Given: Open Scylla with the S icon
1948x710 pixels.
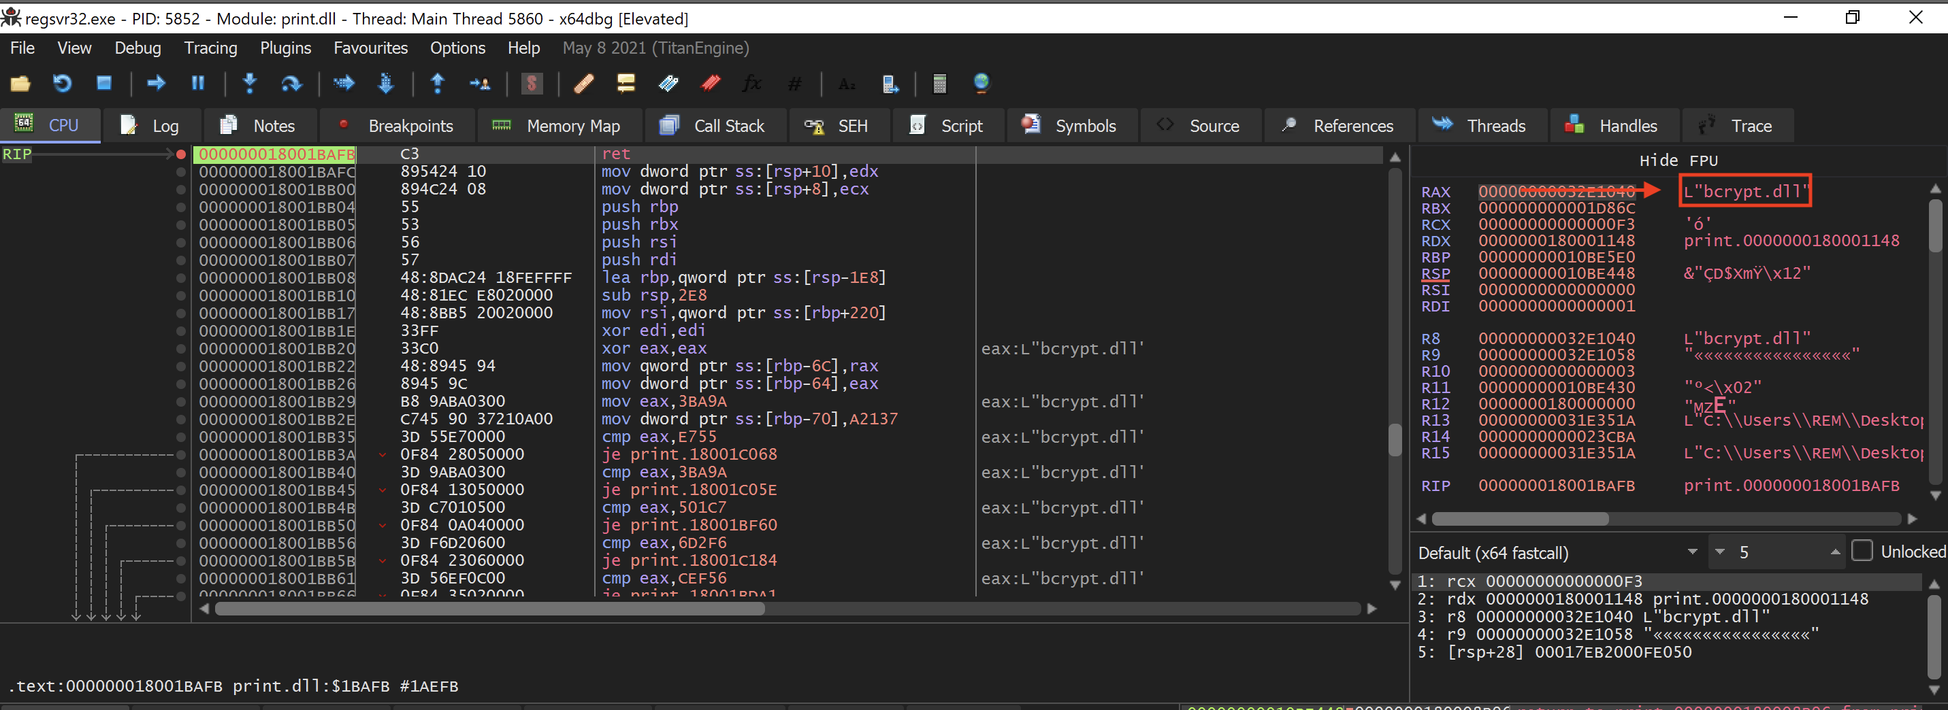Looking at the screenshot, I should point(532,83).
